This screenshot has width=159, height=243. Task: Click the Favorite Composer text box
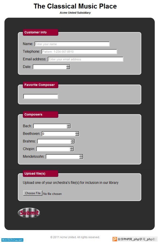click(41, 96)
